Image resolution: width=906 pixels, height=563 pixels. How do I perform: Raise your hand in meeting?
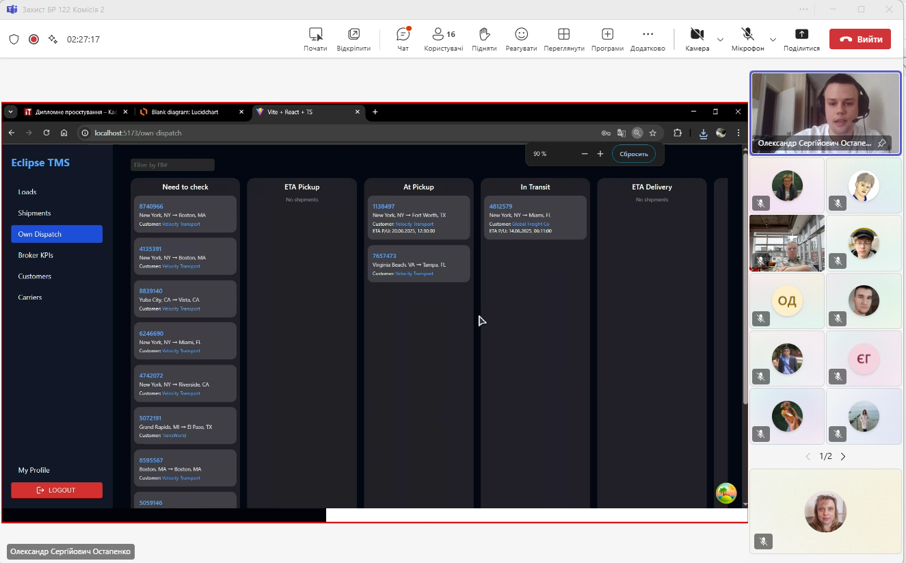click(484, 39)
